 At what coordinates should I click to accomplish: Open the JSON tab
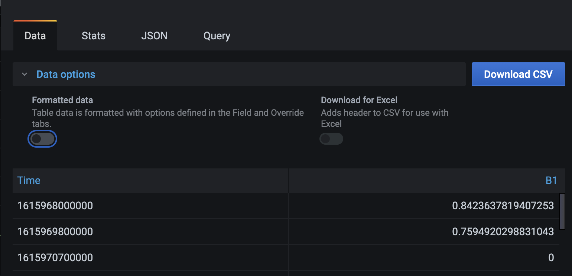pos(155,36)
